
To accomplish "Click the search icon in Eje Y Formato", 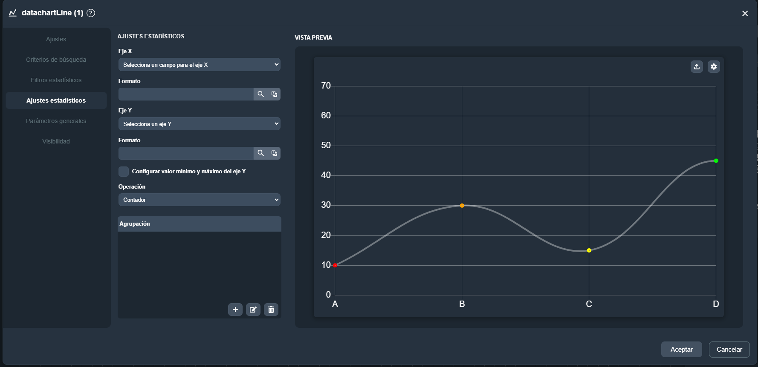I will tap(260, 153).
